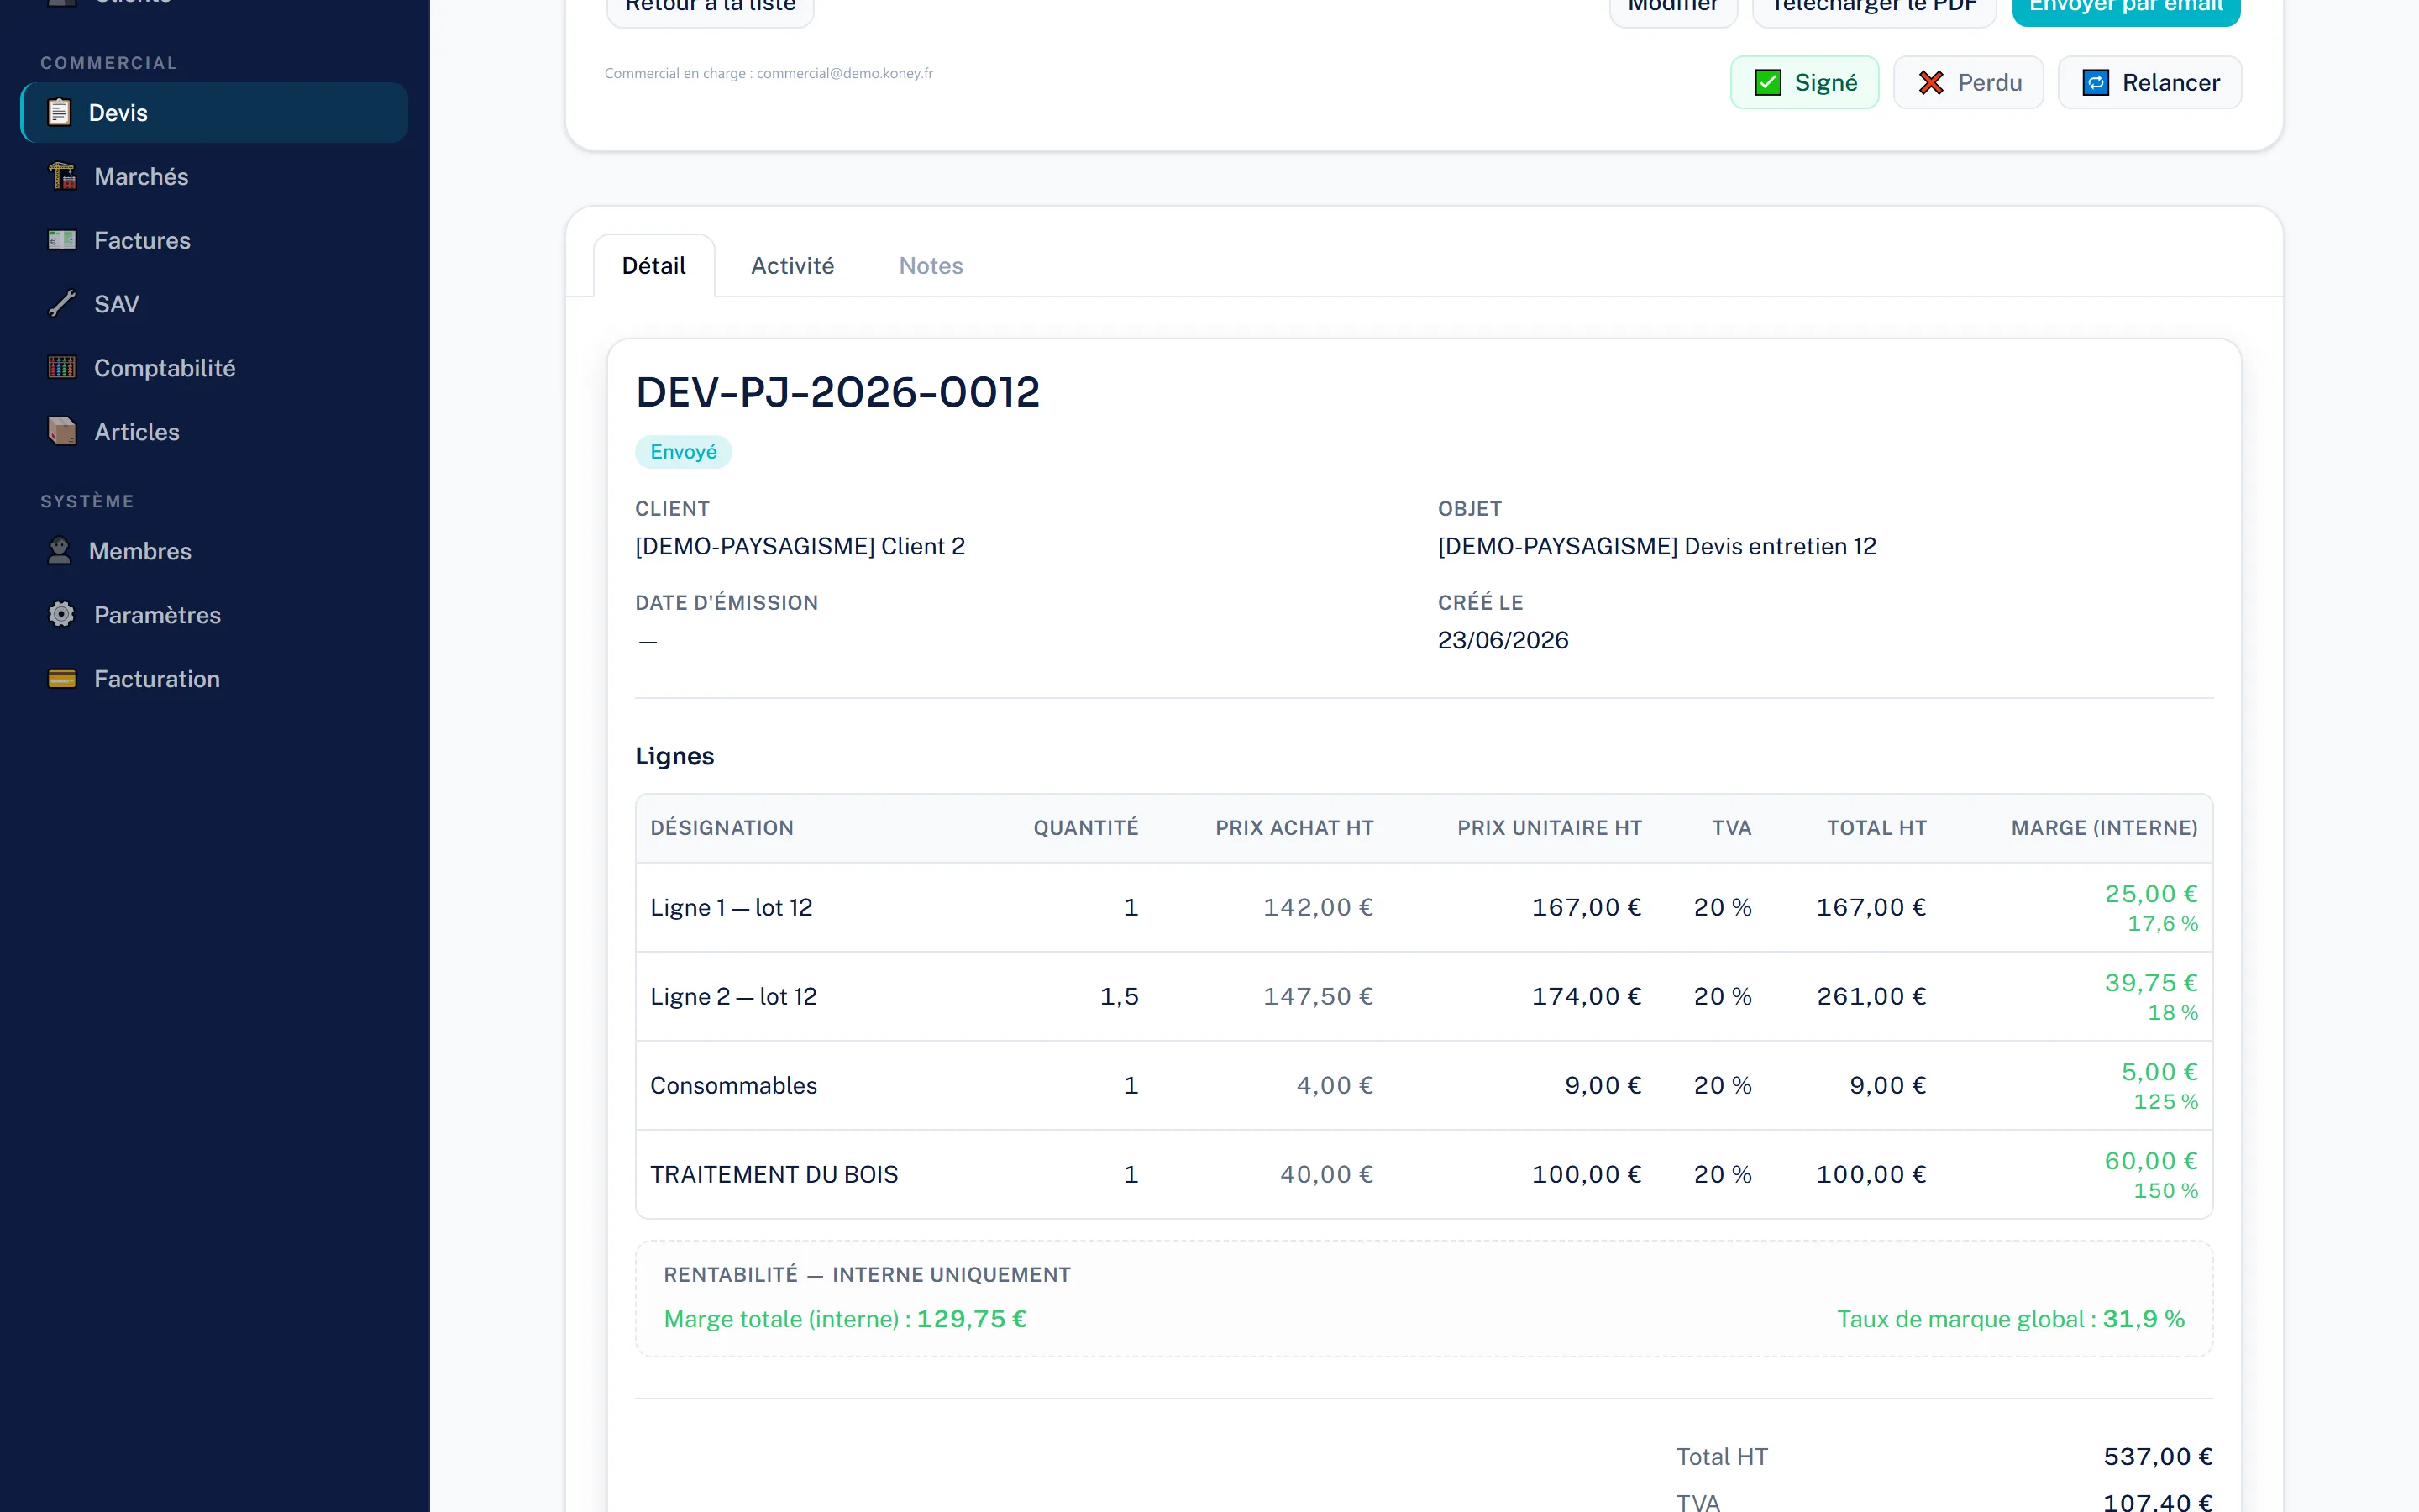
Task: Click the green checkmark icon on Signé
Action: point(1767,82)
